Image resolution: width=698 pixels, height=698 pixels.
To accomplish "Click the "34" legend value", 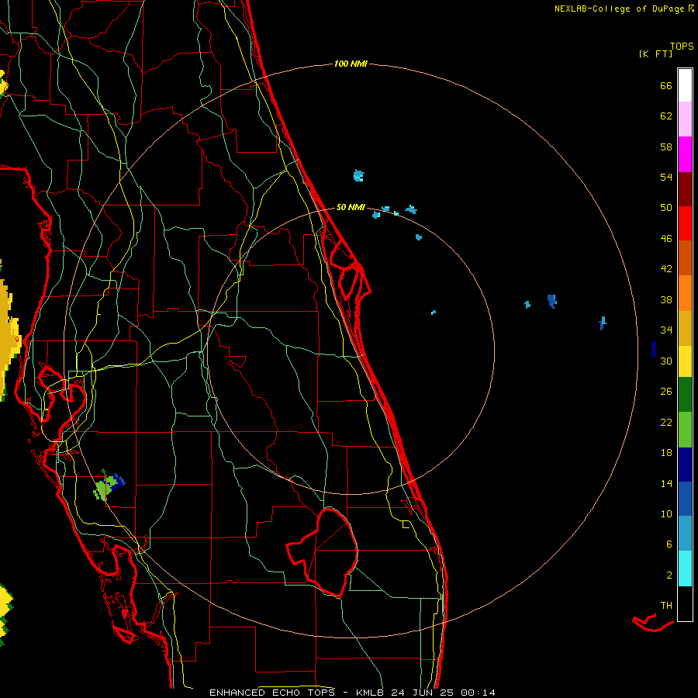I will (x=666, y=330).
